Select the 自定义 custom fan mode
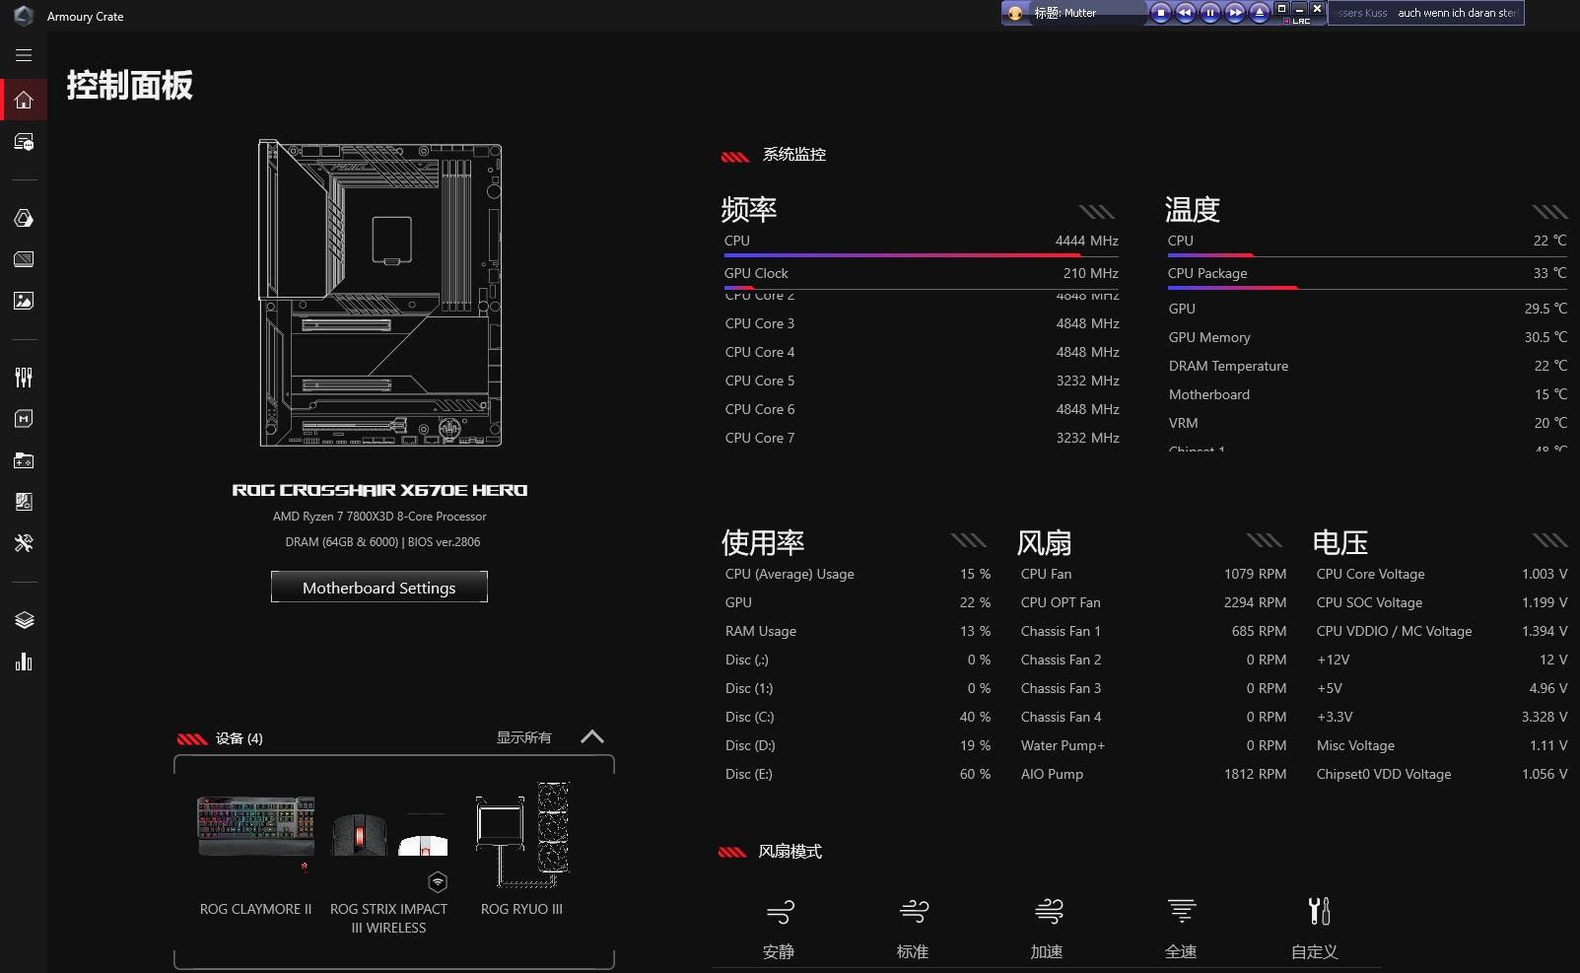The width and height of the screenshot is (1580, 973). coord(1315,930)
